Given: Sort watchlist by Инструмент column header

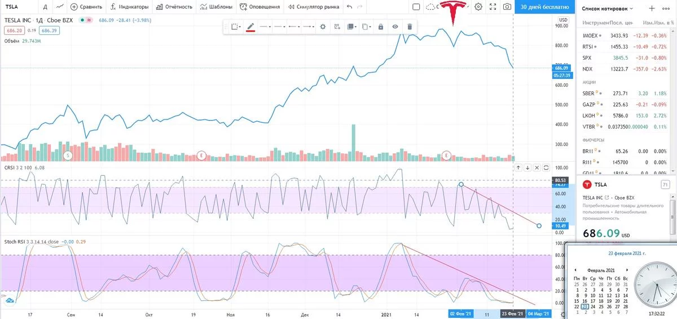Looking at the screenshot, I should click(595, 23).
